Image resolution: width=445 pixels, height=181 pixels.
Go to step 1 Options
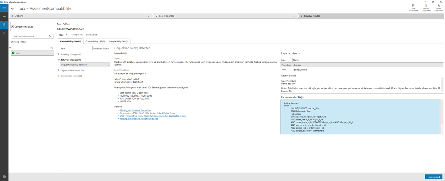click(x=80, y=16)
